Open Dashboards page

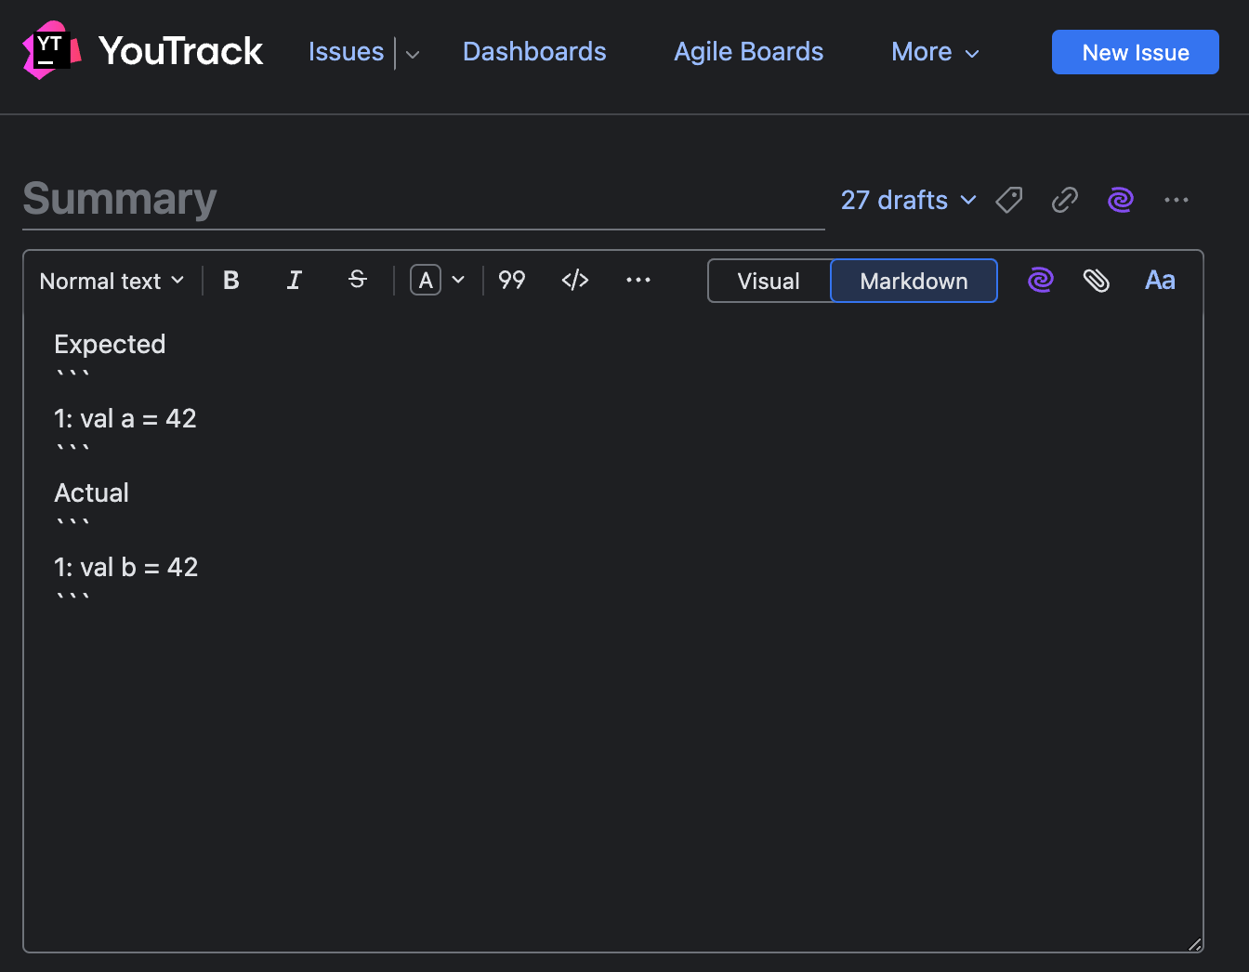(x=534, y=52)
